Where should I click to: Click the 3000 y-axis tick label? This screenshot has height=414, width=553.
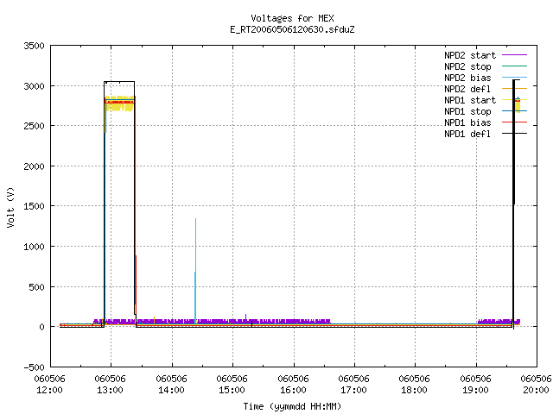point(35,86)
